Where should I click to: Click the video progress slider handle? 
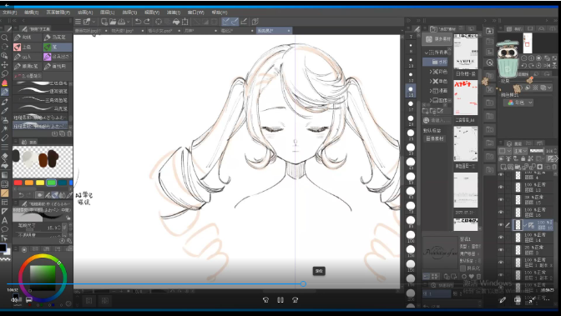(303, 283)
